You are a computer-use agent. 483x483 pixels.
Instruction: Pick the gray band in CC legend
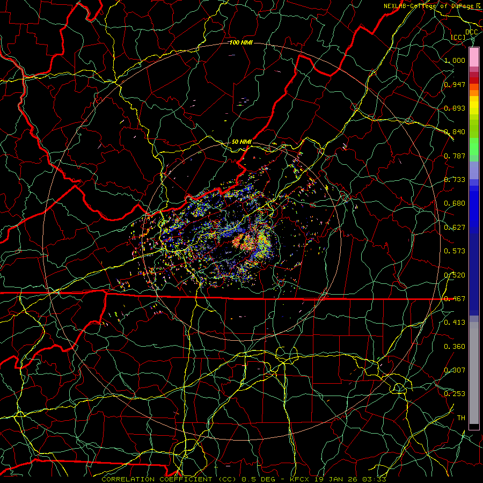pyautogui.click(x=474, y=373)
